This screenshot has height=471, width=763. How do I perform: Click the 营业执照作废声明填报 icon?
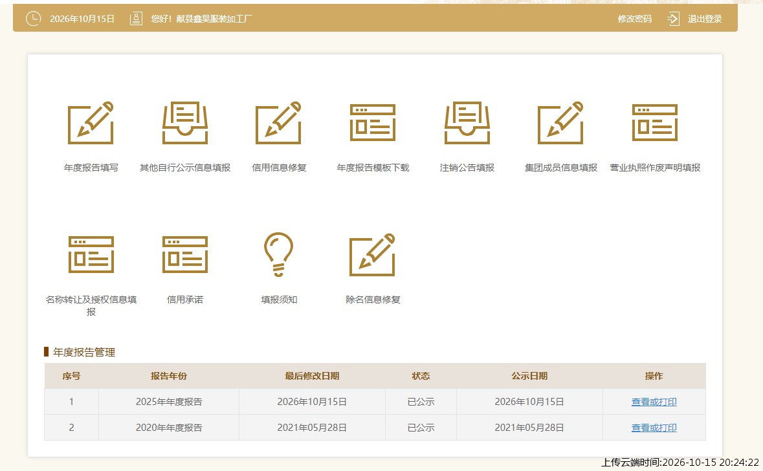point(655,123)
